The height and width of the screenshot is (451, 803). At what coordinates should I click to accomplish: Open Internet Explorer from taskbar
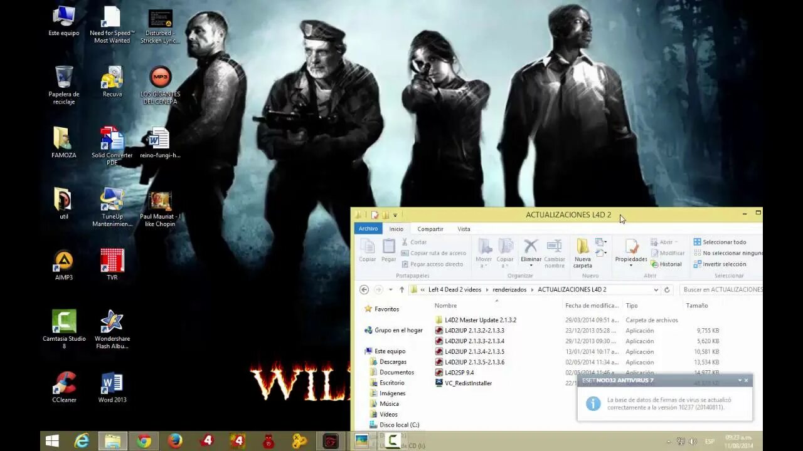coord(82,441)
